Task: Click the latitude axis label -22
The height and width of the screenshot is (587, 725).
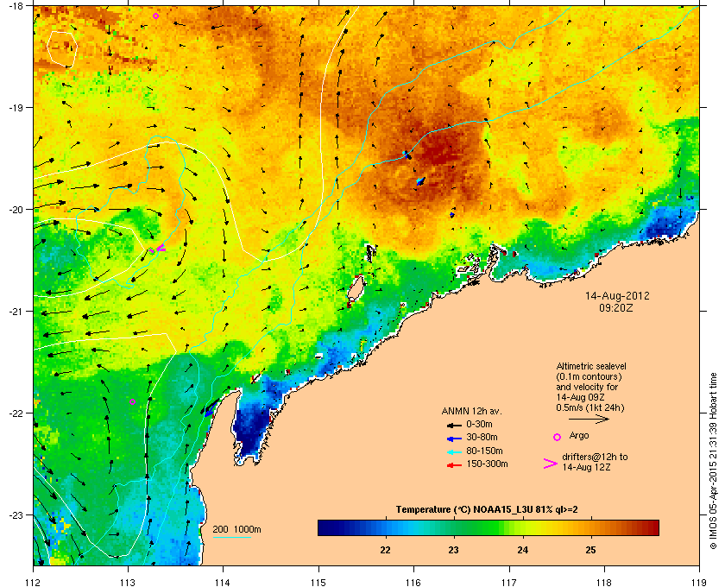Action: (x=16, y=413)
